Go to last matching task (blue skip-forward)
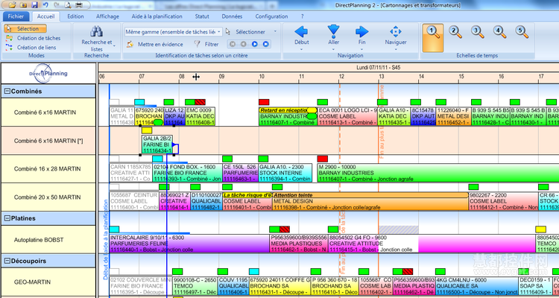 (x=265, y=44)
